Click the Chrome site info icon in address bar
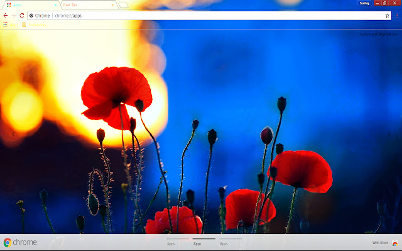402x251 pixels. pos(31,16)
